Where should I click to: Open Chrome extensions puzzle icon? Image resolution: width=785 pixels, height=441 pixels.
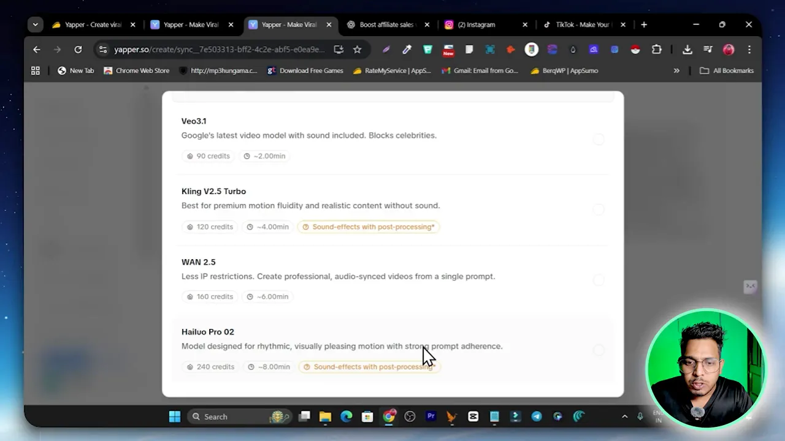tap(656, 49)
